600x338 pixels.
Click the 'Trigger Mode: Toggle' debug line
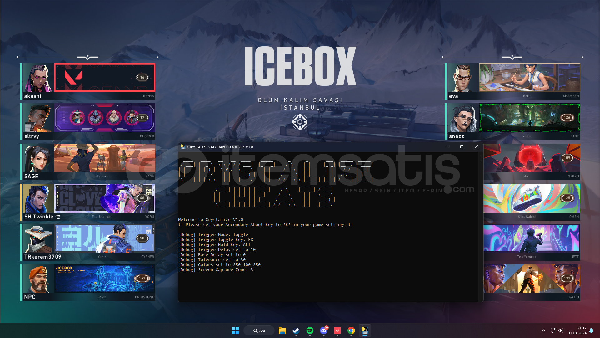[213, 235]
